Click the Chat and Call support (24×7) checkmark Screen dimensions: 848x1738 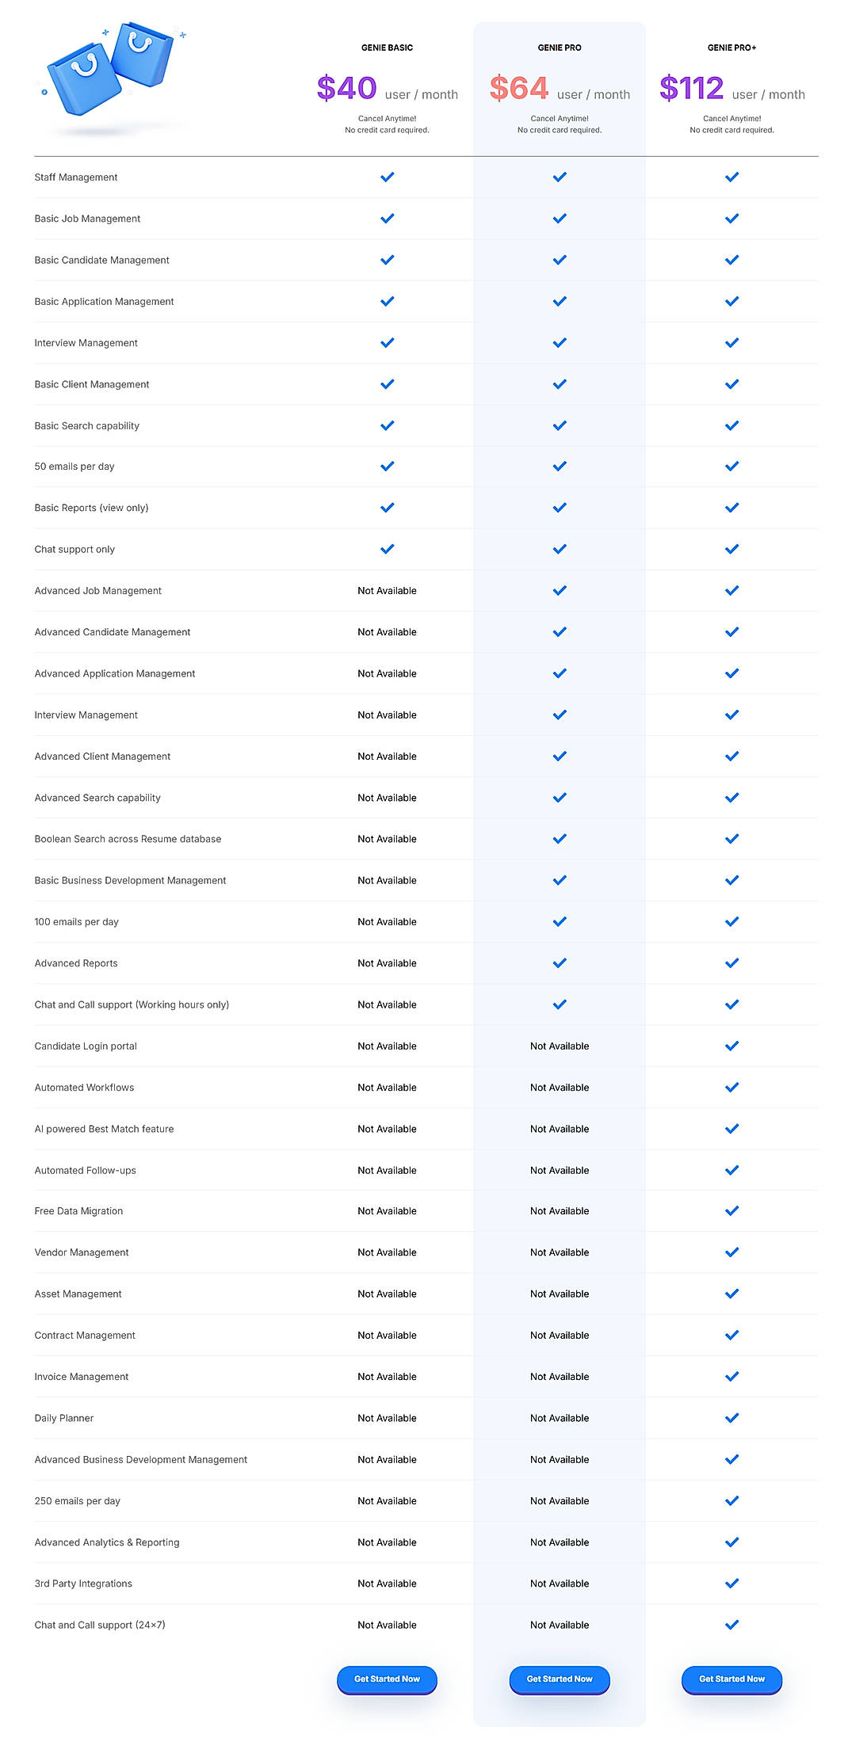[x=731, y=1624]
